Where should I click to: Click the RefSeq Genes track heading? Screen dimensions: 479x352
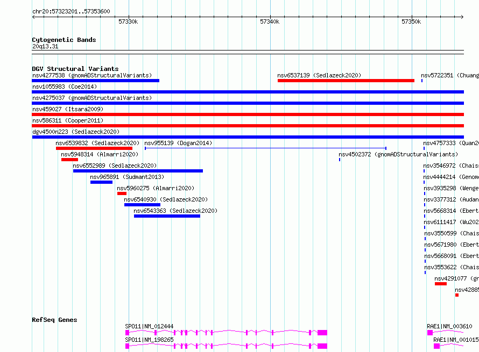(x=54, y=320)
